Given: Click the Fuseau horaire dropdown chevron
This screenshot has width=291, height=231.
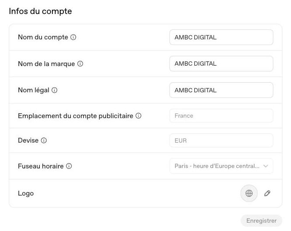Looking at the screenshot, I should [x=266, y=166].
